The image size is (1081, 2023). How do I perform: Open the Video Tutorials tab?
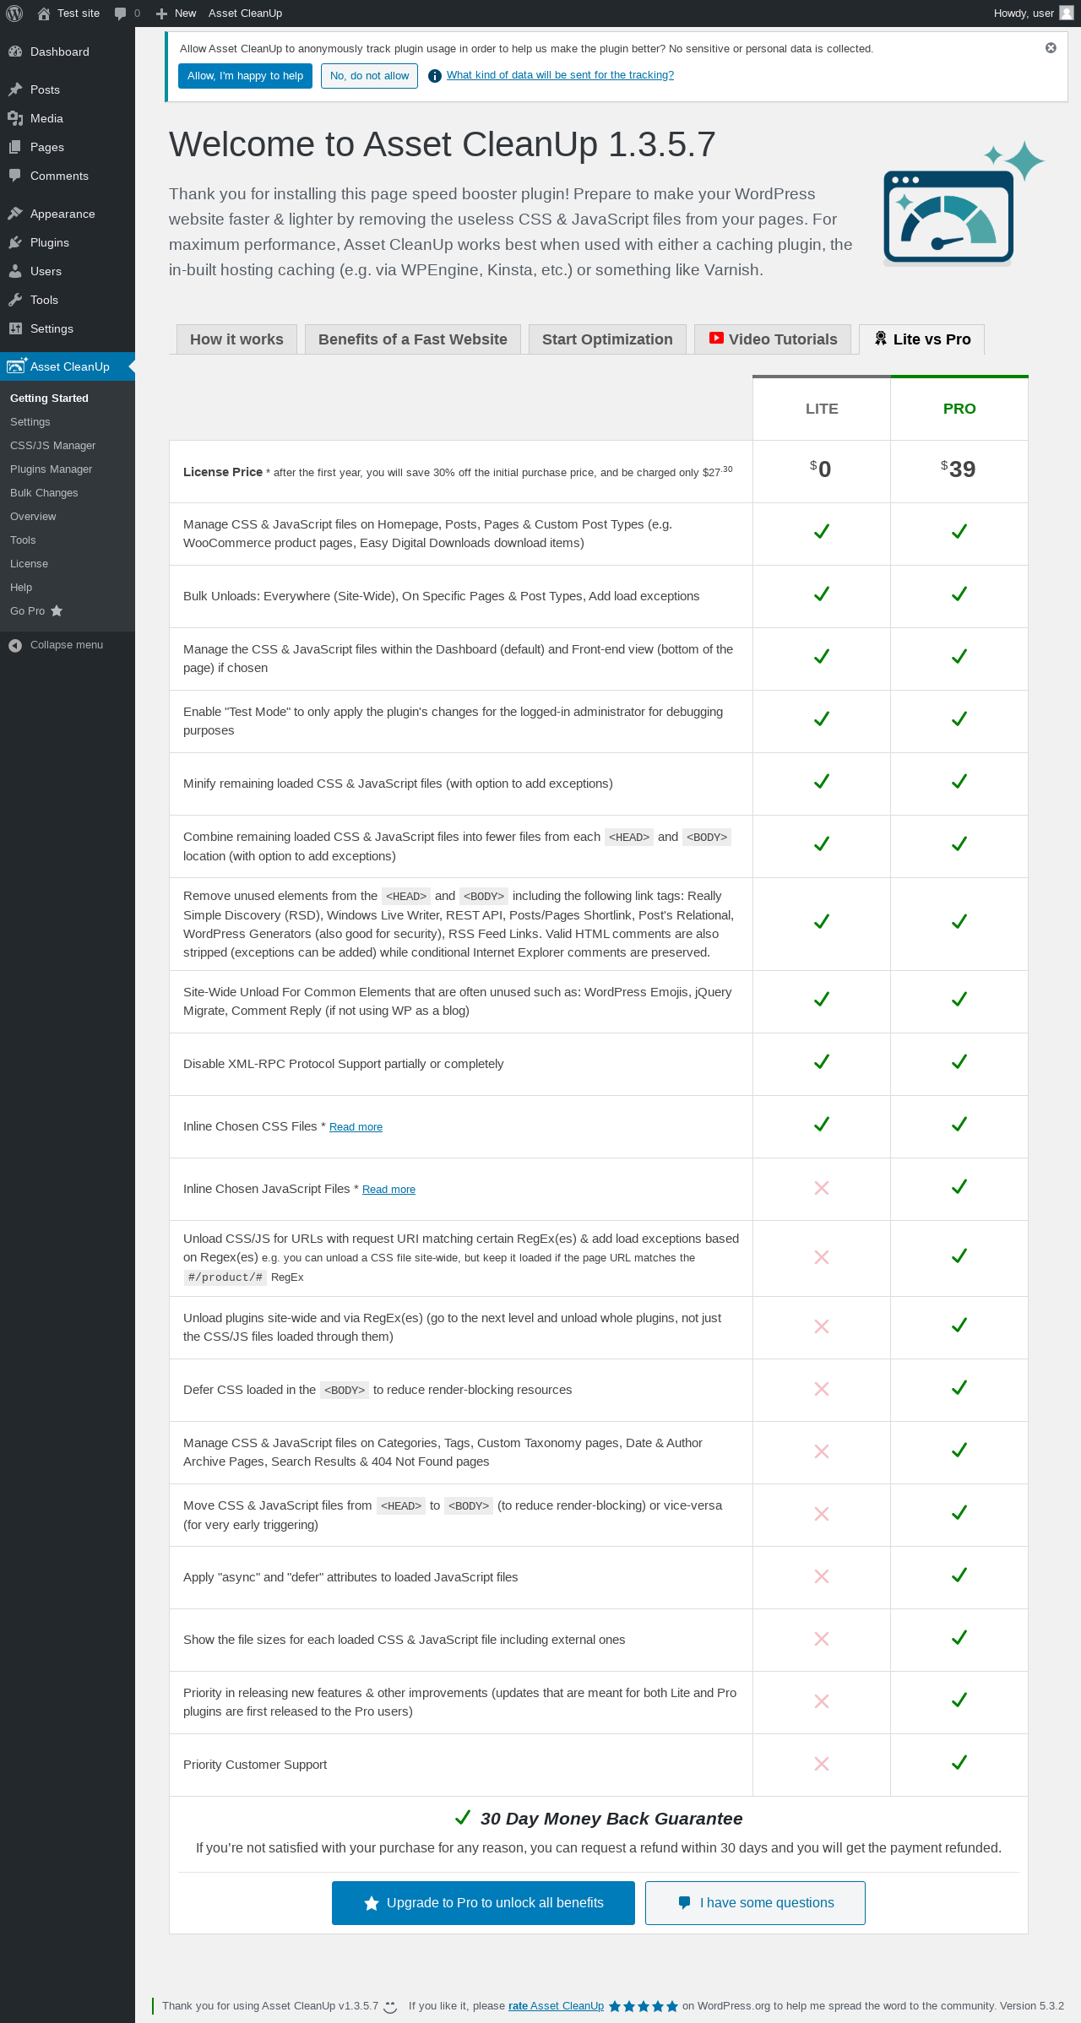click(x=773, y=339)
